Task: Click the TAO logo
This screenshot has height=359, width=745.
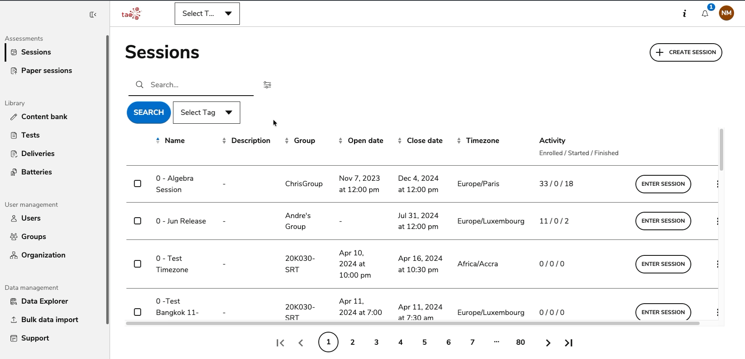Action: tap(132, 14)
